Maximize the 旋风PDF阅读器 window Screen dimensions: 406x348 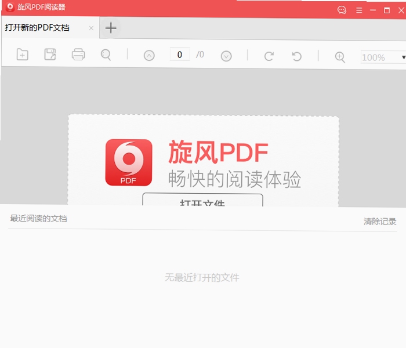coord(387,10)
